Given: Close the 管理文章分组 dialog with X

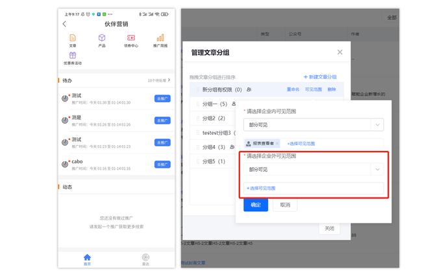Looking at the screenshot, I should [340, 52].
